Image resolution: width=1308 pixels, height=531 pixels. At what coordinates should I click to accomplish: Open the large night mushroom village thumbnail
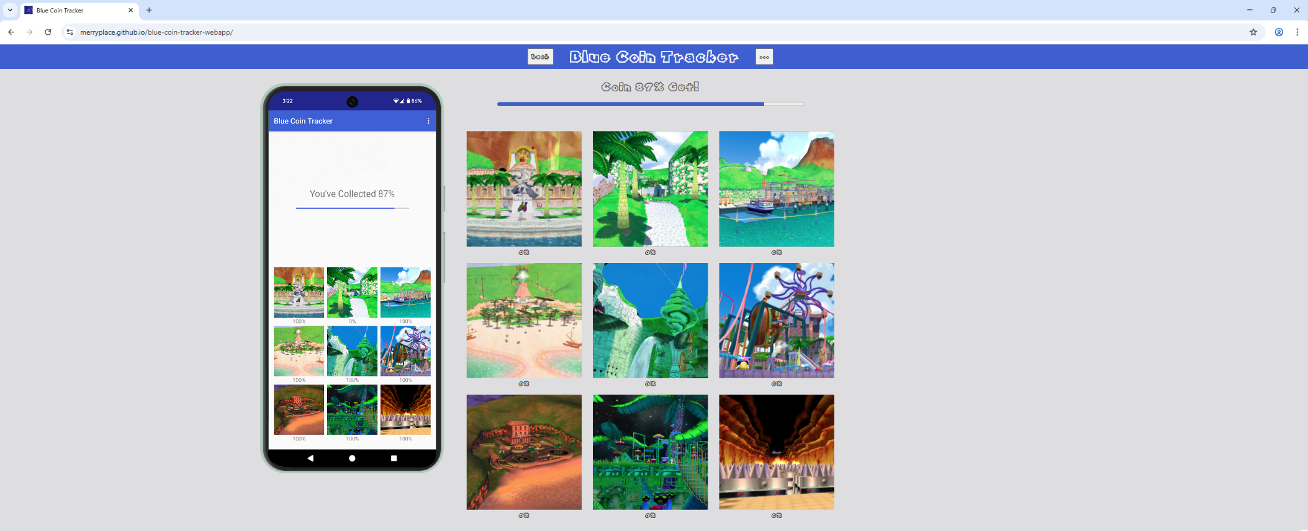tap(650, 452)
